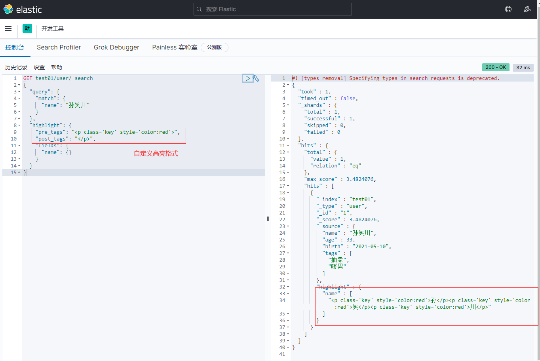540x361 pixels.
Task: Collapse request editor fold at line 2
Action: (19, 85)
